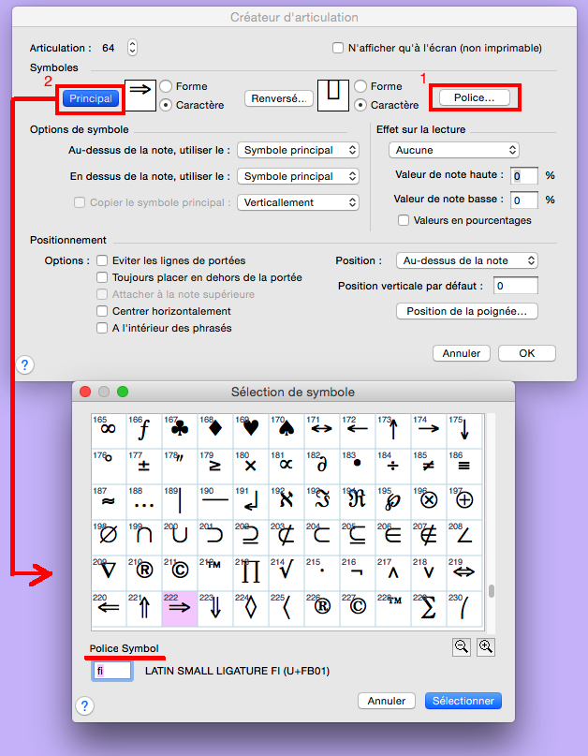
Task: Click the zoom out magnifier icon
Action: click(x=459, y=646)
